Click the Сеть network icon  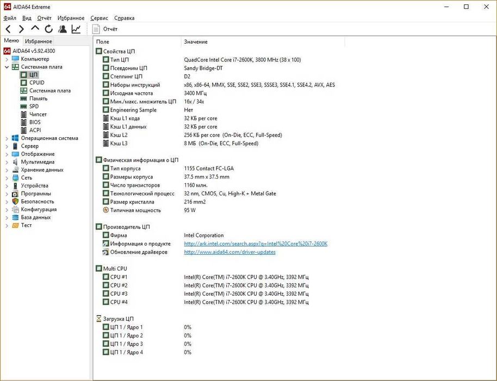(x=15, y=177)
